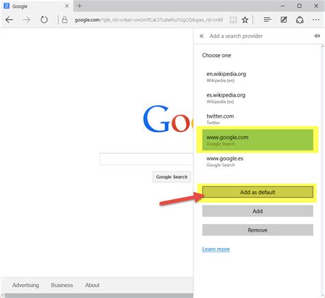Open a new tab with plus button
This screenshot has height=298, width=325.
click(80, 6)
